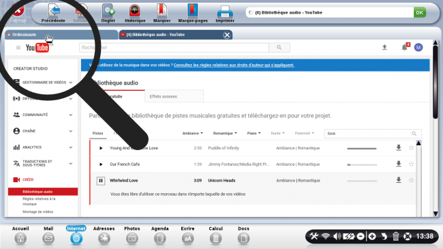Confirm the address with the green OK button
The height and width of the screenshot is (249, 443).
coord(420,12)
